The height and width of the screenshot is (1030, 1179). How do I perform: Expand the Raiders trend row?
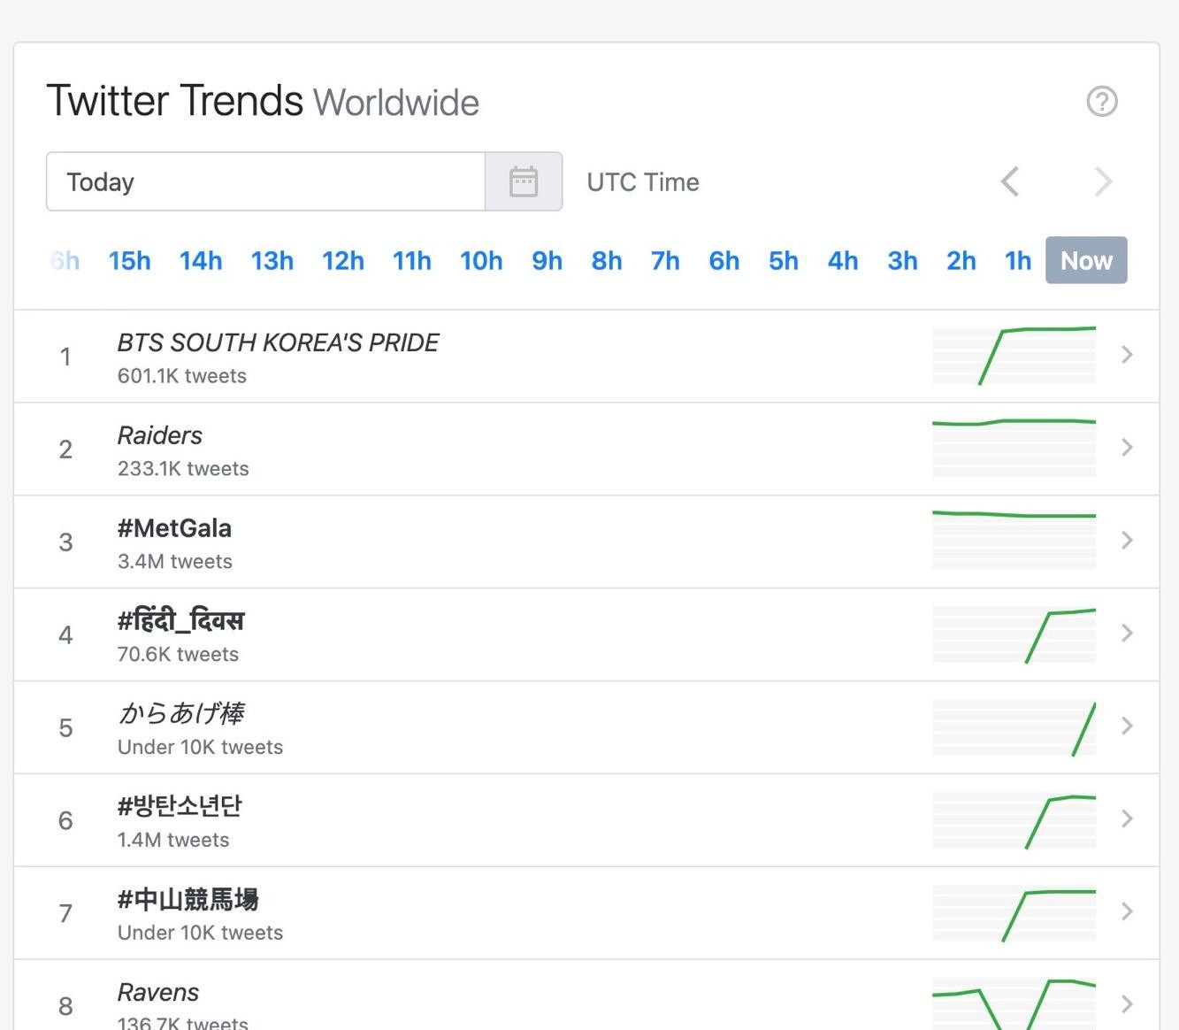[1127, 448]
